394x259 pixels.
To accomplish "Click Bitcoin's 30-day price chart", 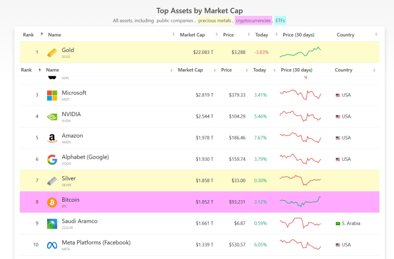I will point(300,202).
